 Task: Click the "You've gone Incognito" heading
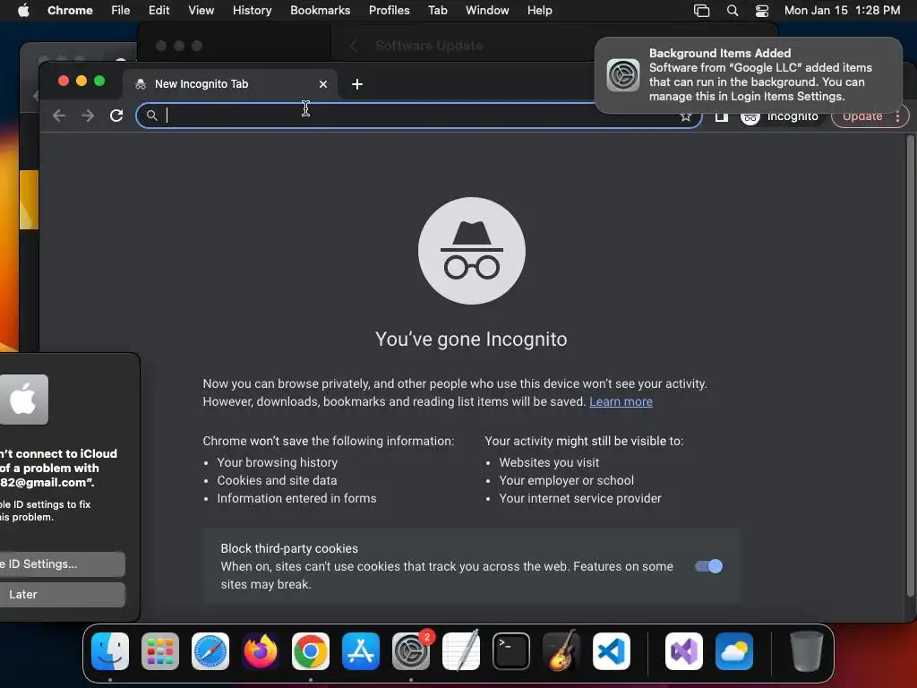[471, 340]
